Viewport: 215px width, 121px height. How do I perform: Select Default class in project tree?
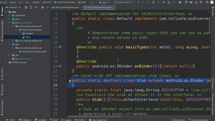coord(29,34)
